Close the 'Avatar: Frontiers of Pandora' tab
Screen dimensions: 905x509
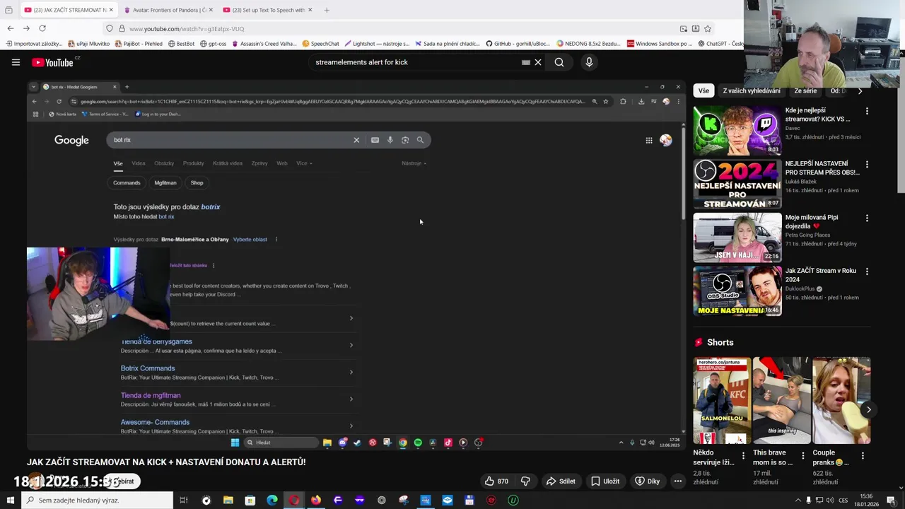[210, 10]
